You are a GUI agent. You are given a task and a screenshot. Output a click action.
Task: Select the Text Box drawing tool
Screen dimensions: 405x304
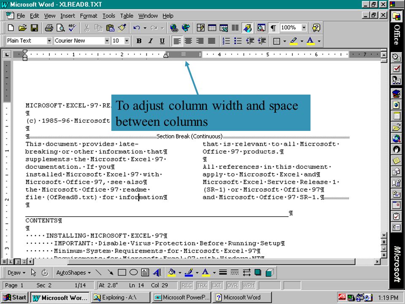click(x=145, y=272)
